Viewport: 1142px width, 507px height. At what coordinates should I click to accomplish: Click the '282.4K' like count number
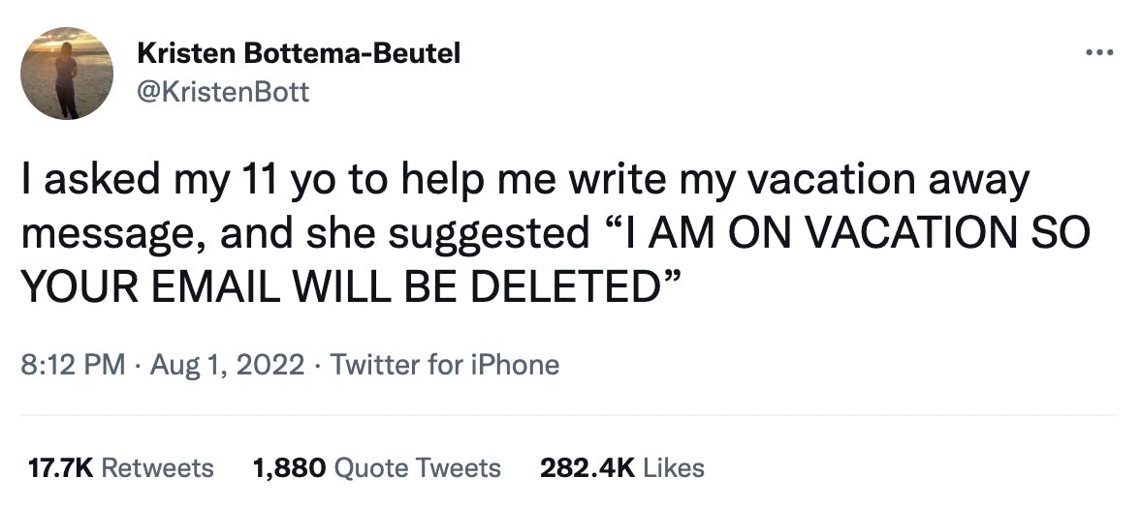click(x=587, y=467)
